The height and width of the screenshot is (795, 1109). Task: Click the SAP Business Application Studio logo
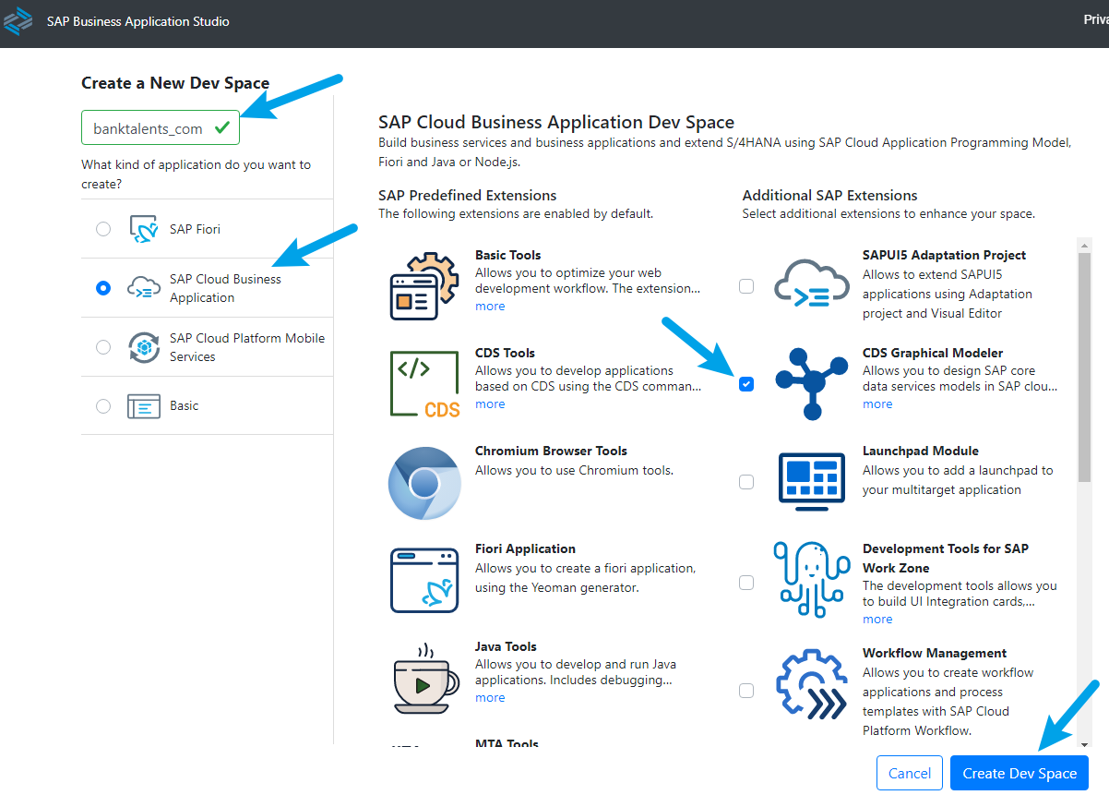[x=18, y=20]
